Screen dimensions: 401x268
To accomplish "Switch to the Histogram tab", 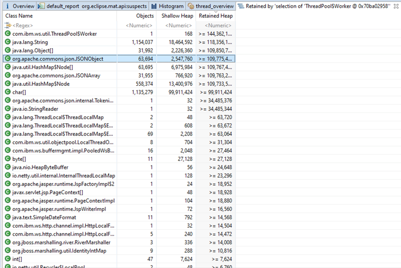I will click(168, 6).
